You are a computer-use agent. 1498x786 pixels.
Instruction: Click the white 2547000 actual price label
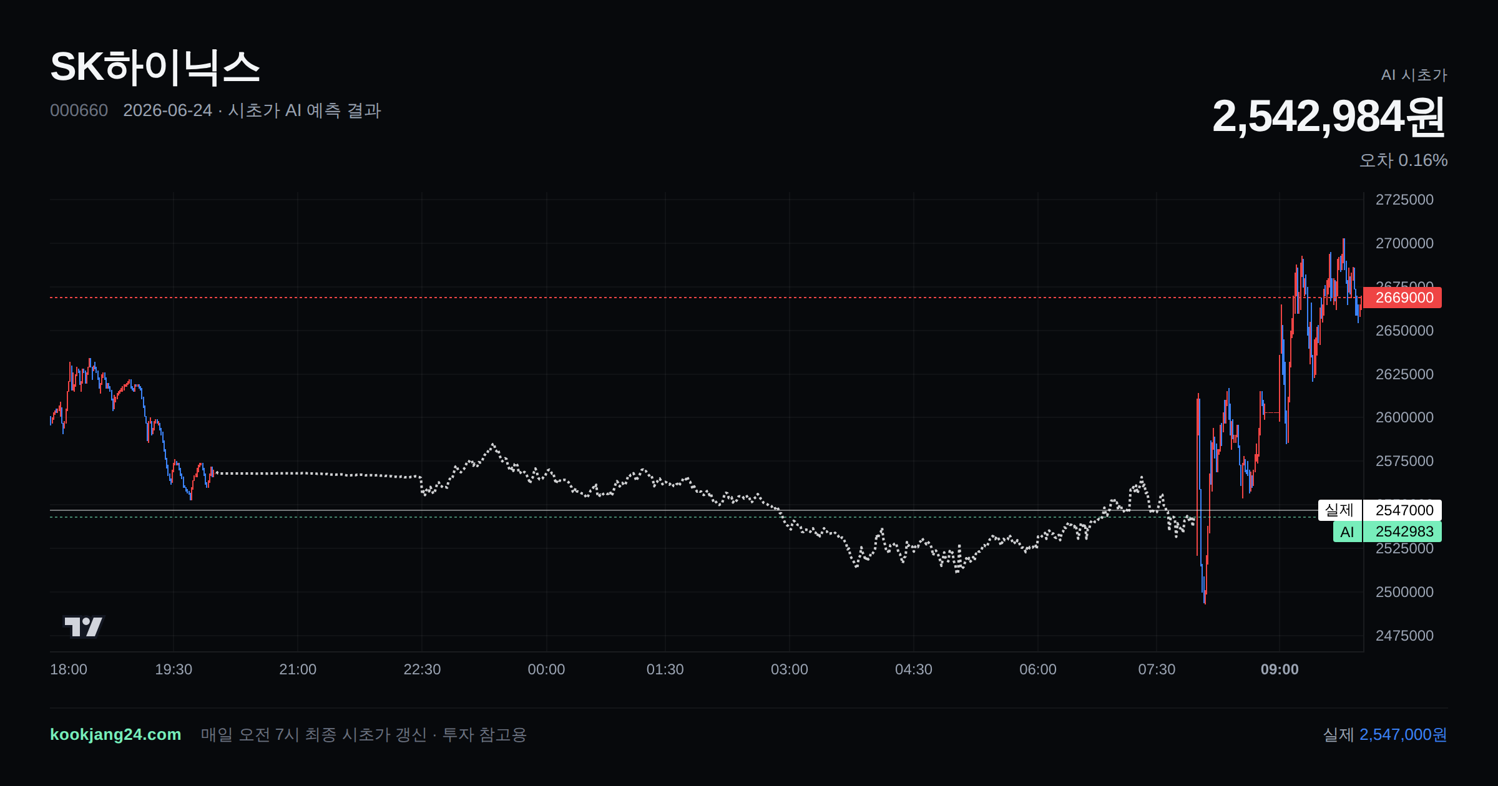[1402, 510]
